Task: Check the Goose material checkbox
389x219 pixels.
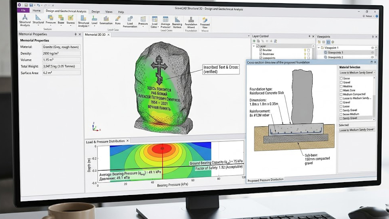Action: pos(341,78)
